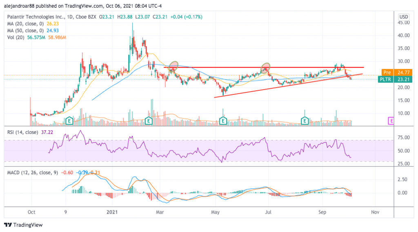Click the MA (50, close, 0) indicator legend
This screenshot has height=232, width=418.
click(x=25, y=31)
